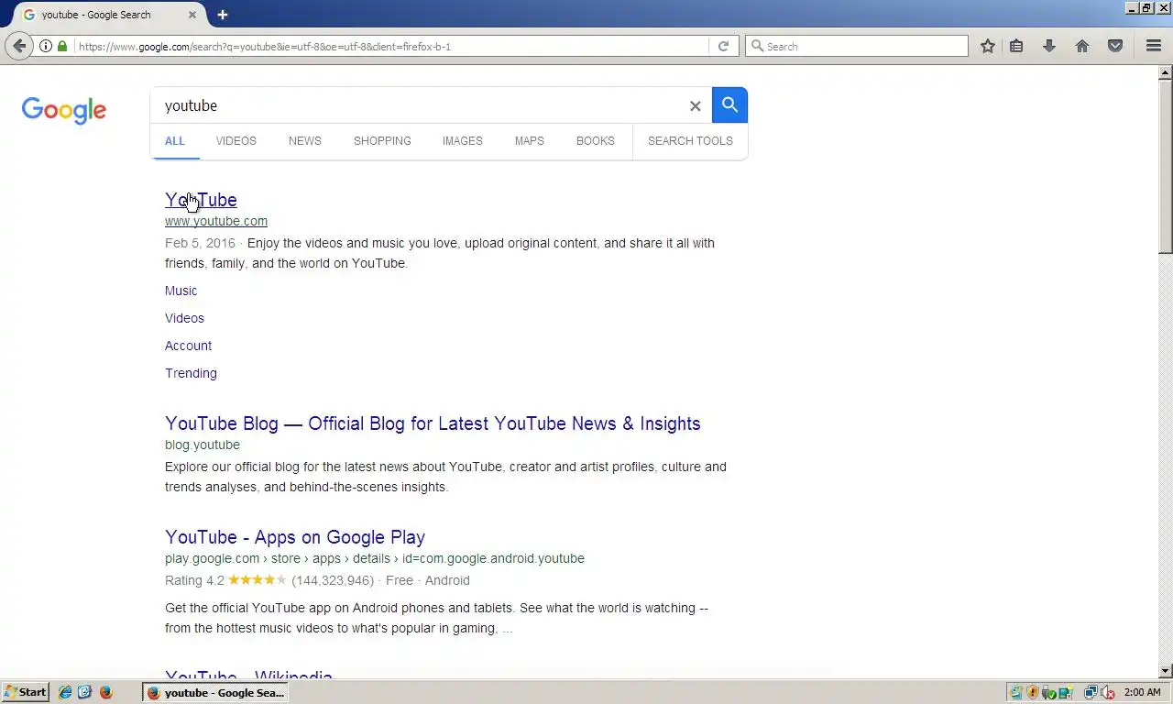Go to Firefox Home icon
Image resolution: width=1173 pixels, height=704 pixels.
1082,46
